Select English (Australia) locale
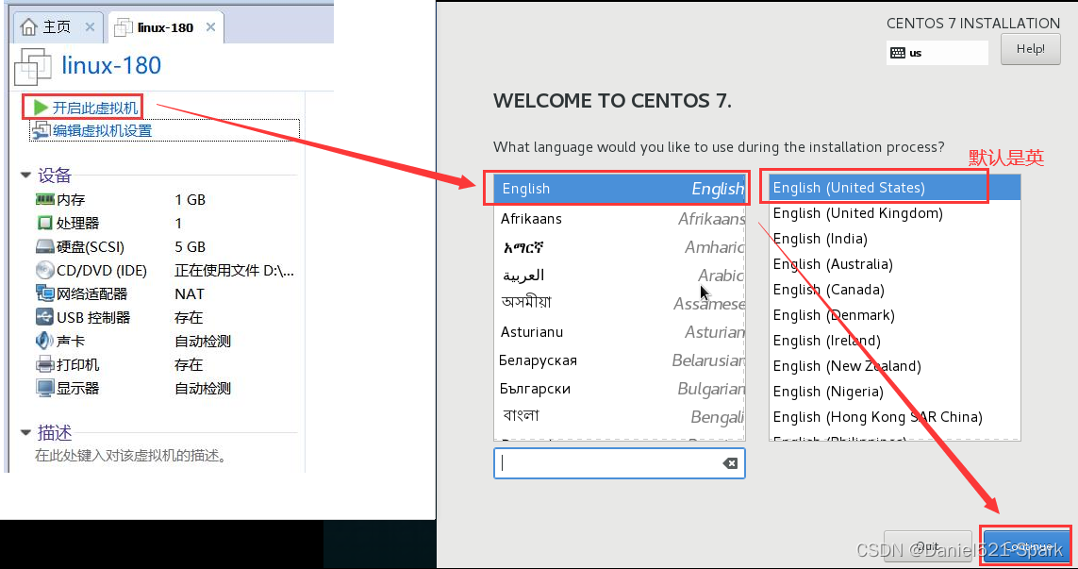Screen dimensions: 1078x569 [x=894, y=264]
